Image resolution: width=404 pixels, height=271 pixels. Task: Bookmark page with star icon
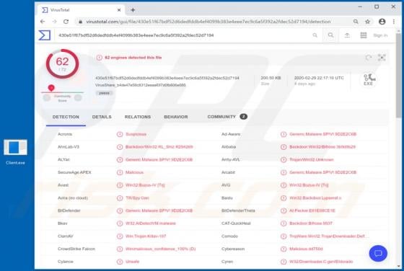tap(367, 22)
